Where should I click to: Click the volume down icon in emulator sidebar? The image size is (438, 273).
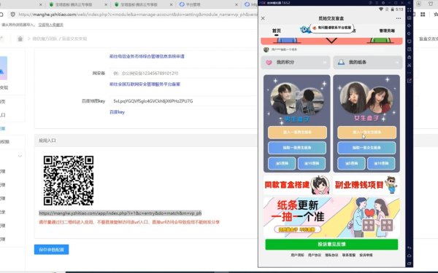tap(410, 33)
